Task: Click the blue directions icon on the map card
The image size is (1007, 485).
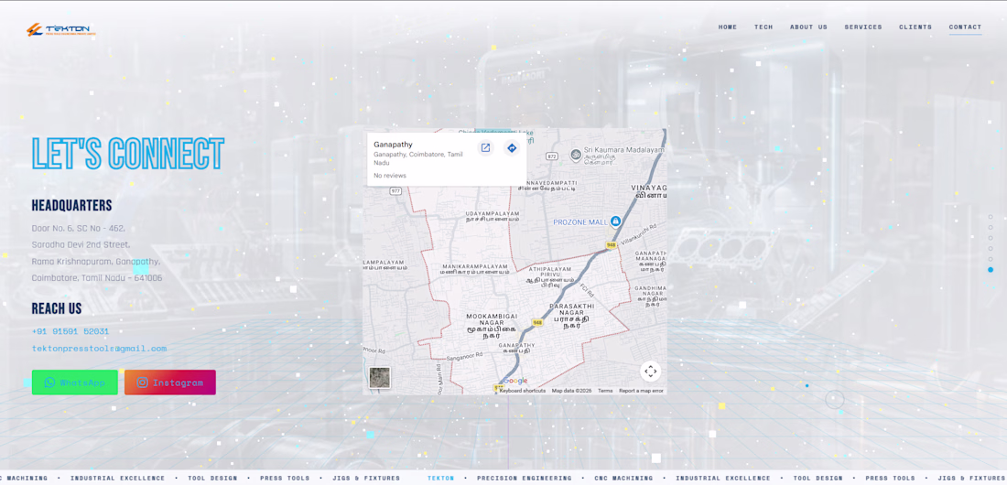Action: 511,147
